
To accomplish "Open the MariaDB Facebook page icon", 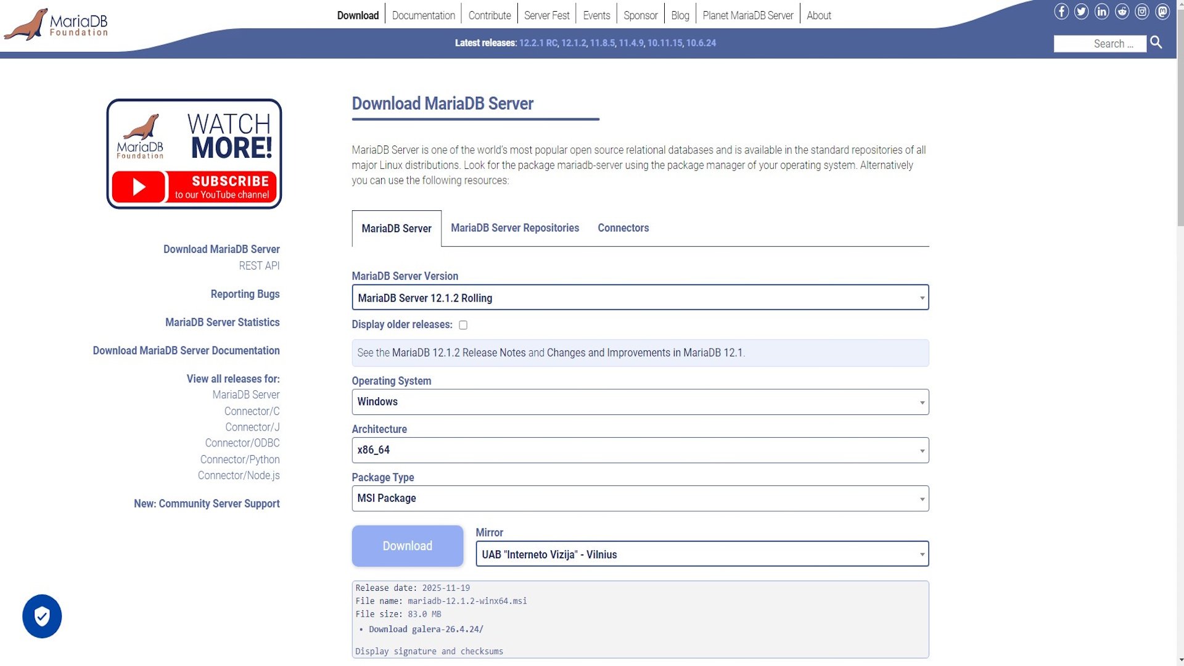I will click(1061, 12).
